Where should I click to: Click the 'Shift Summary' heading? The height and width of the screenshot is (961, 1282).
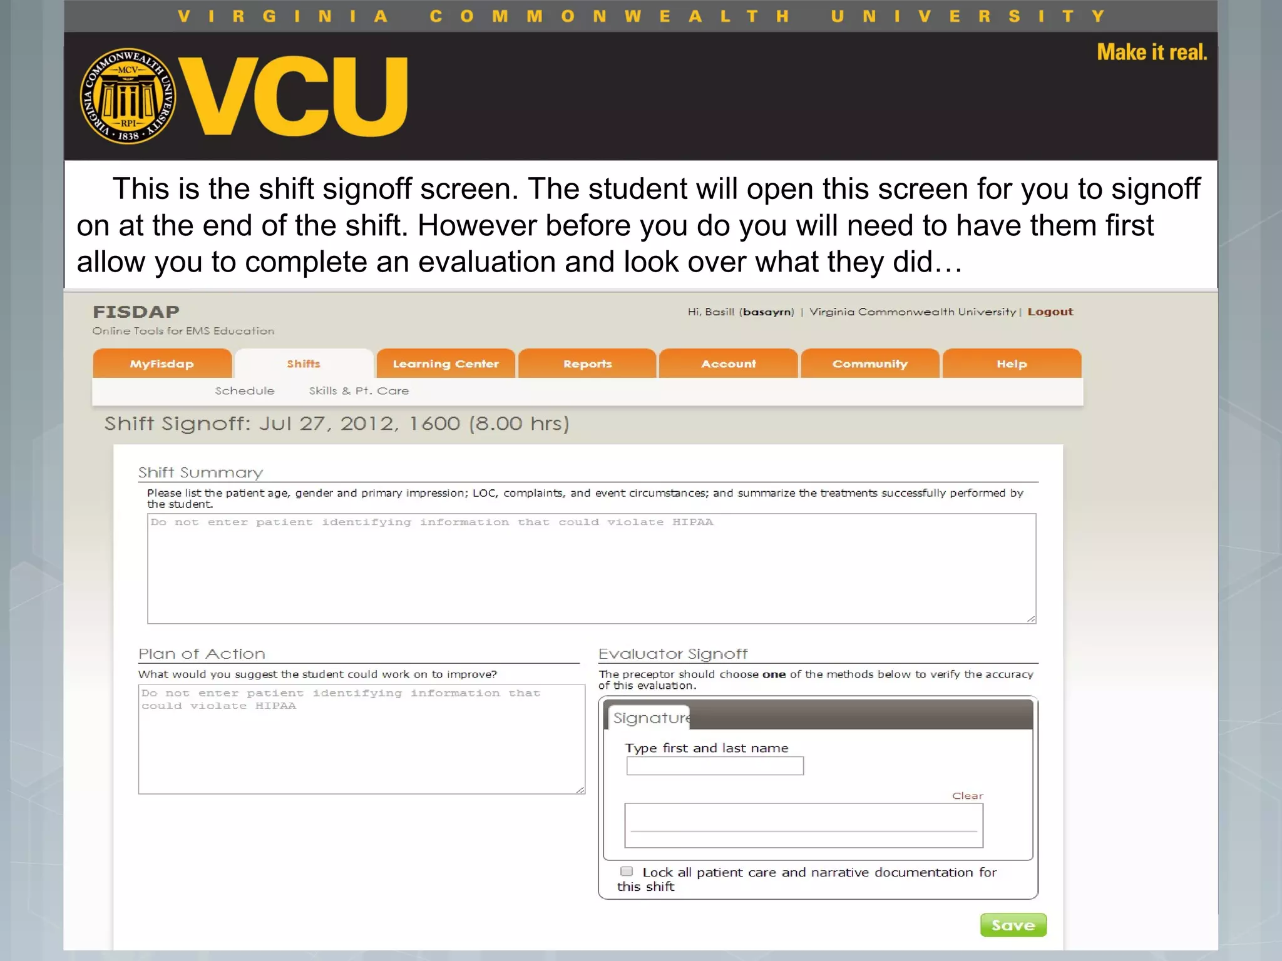click(200, 472)
